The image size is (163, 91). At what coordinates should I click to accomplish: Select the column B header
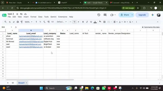pos(31,30)
